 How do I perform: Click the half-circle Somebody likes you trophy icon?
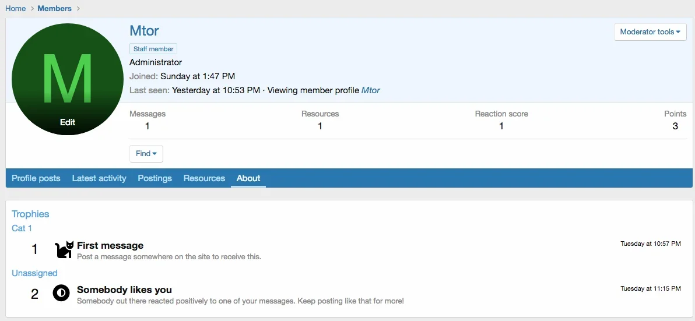tap(61, 292)
